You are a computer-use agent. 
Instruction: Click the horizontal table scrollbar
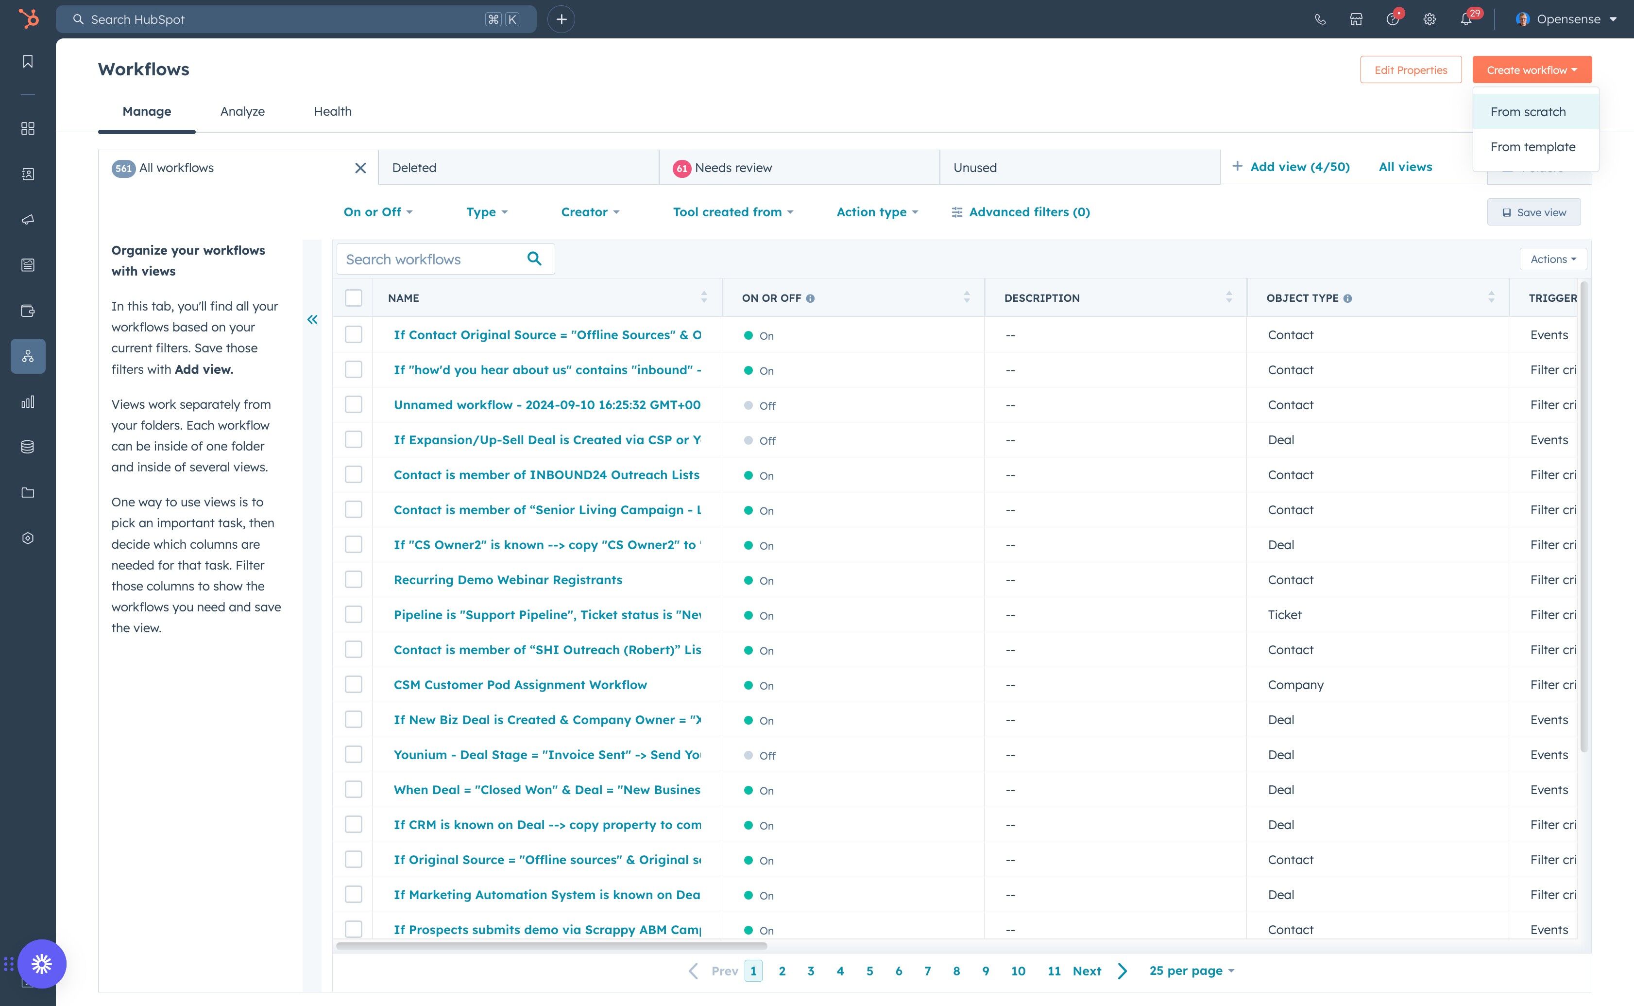pos(551,945)
